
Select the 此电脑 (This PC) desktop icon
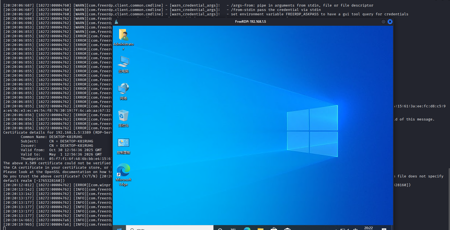(x=123, y=65)
